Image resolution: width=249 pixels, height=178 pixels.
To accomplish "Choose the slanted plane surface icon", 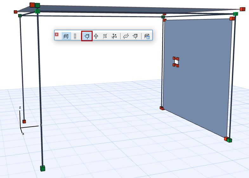I will 126,36.
